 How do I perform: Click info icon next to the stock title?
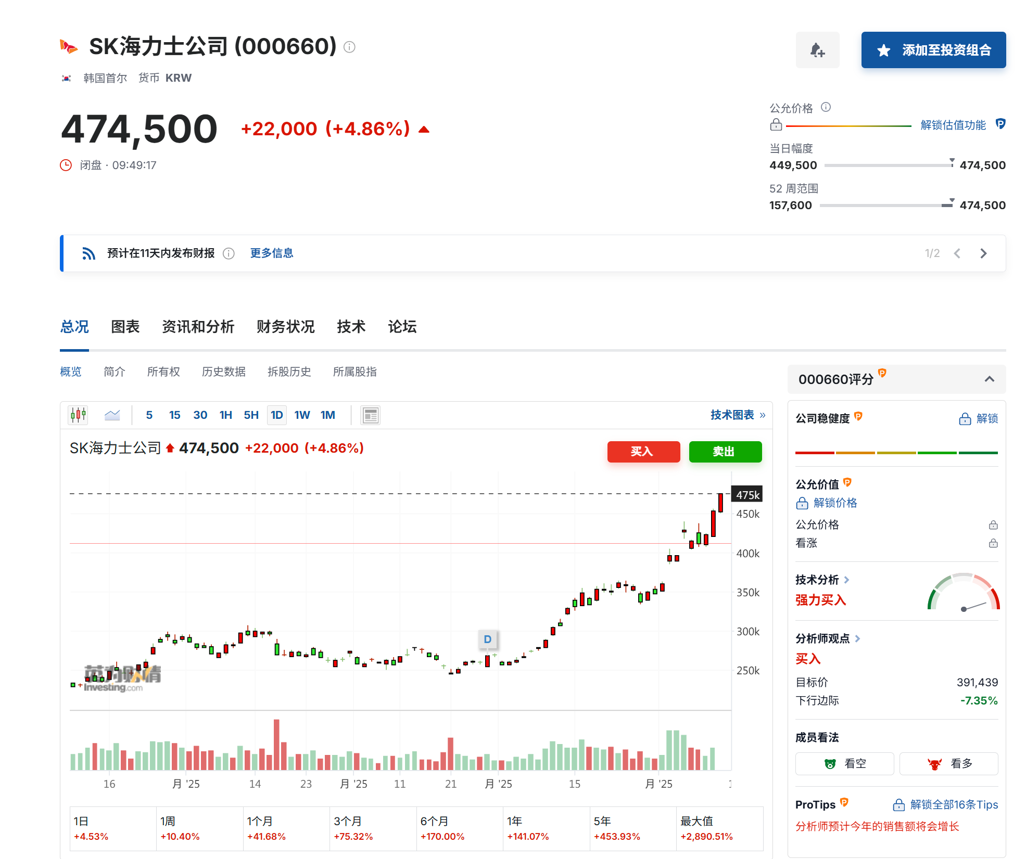(x=349, y=47)
